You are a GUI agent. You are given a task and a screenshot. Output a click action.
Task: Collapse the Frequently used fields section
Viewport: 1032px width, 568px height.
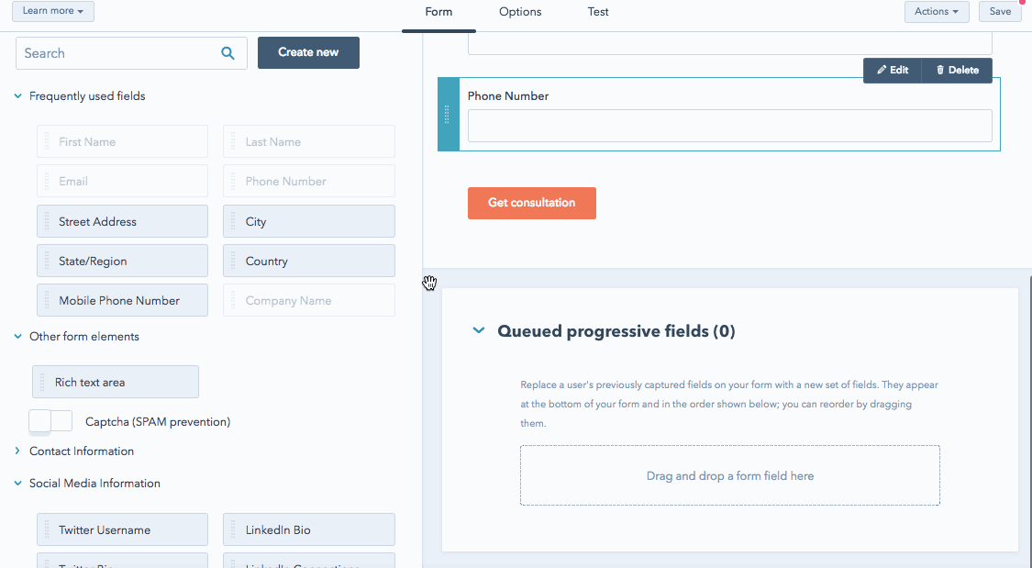(17, 96)
